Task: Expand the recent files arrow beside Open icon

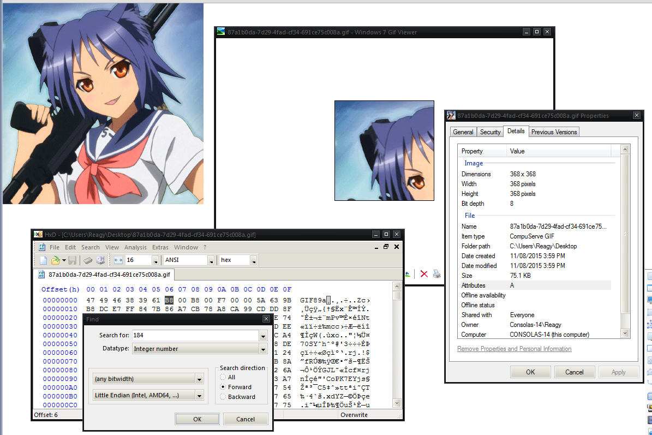Action: pos(64,260)
